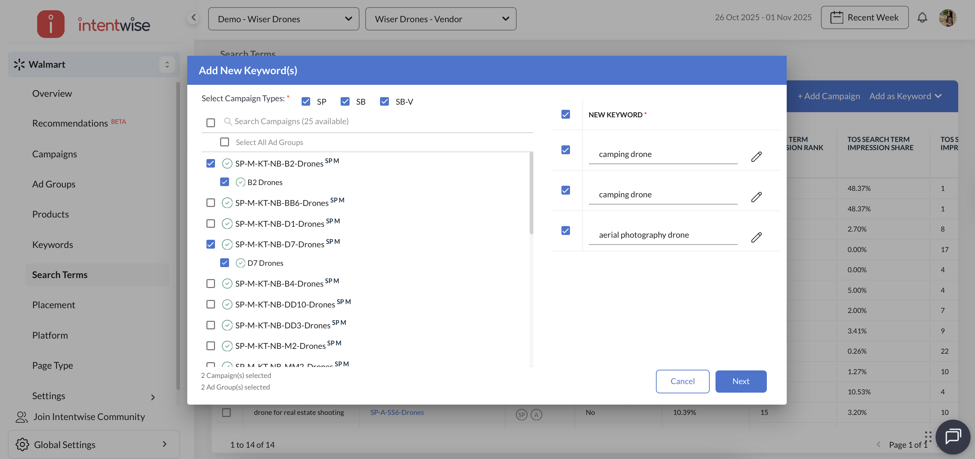
Task: Check the SP-M-KT-NB-BB6-Drones campaign checkbox
Action: [211, 203]
